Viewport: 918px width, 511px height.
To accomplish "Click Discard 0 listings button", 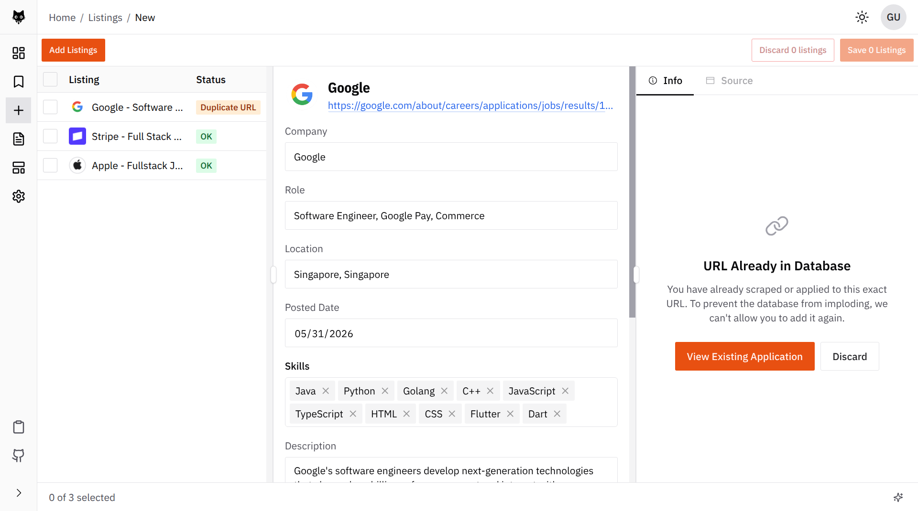I will tap(793, 50).
